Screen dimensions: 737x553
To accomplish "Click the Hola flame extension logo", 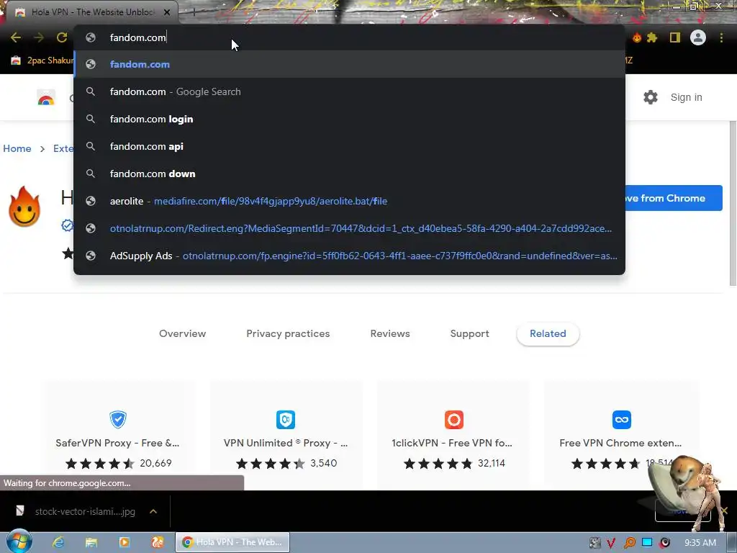I will click(24, 207).
